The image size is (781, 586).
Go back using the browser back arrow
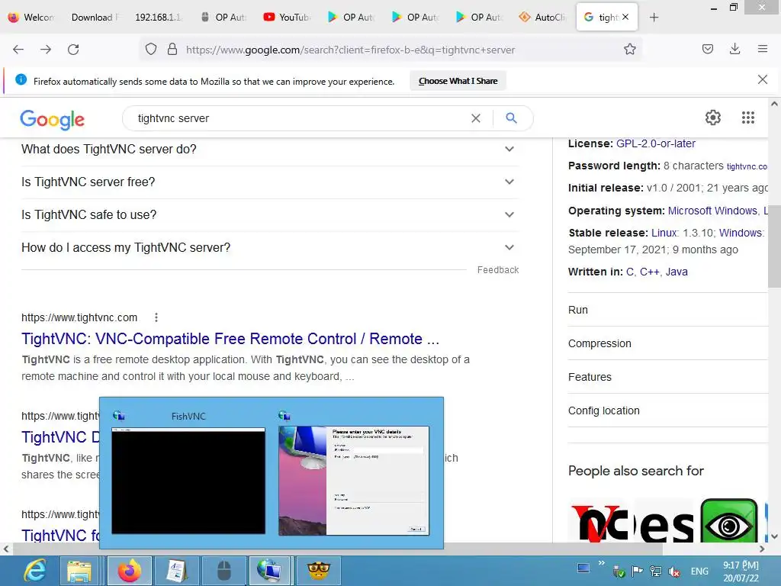18,50
